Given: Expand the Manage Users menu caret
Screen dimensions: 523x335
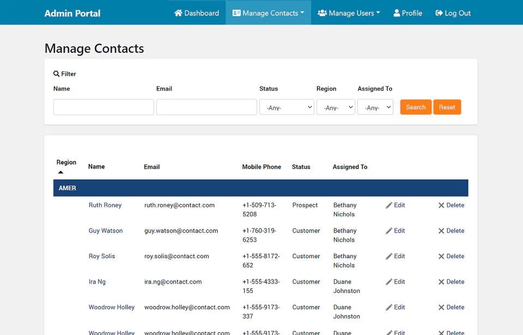Looking at the screenshot, I should click(x=378, y=13).
